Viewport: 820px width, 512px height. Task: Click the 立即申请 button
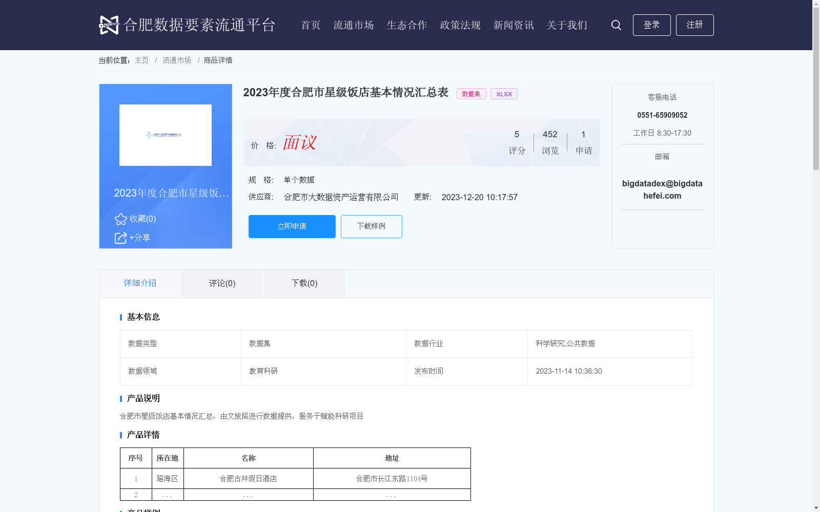pyautogui.click(x=292, y=226)
